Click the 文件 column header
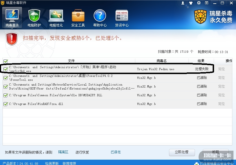This screenshot has height=165, width=236. pos(71,61)
